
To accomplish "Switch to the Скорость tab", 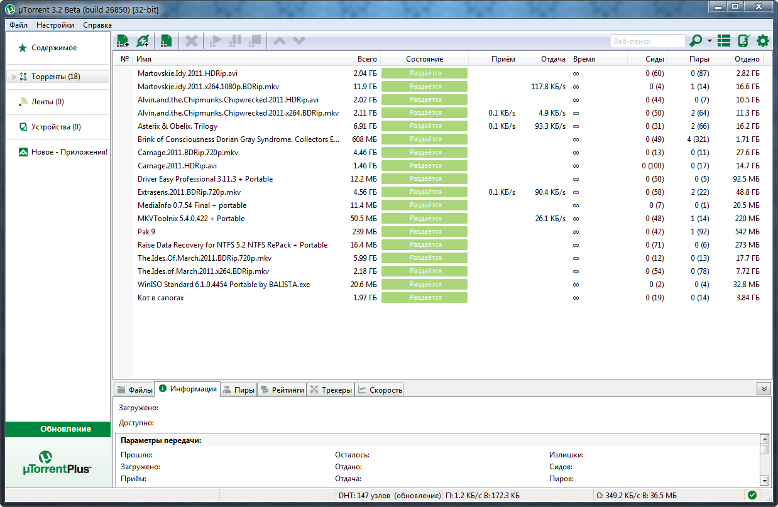I will pyautogui.click(x=380, y=390).
